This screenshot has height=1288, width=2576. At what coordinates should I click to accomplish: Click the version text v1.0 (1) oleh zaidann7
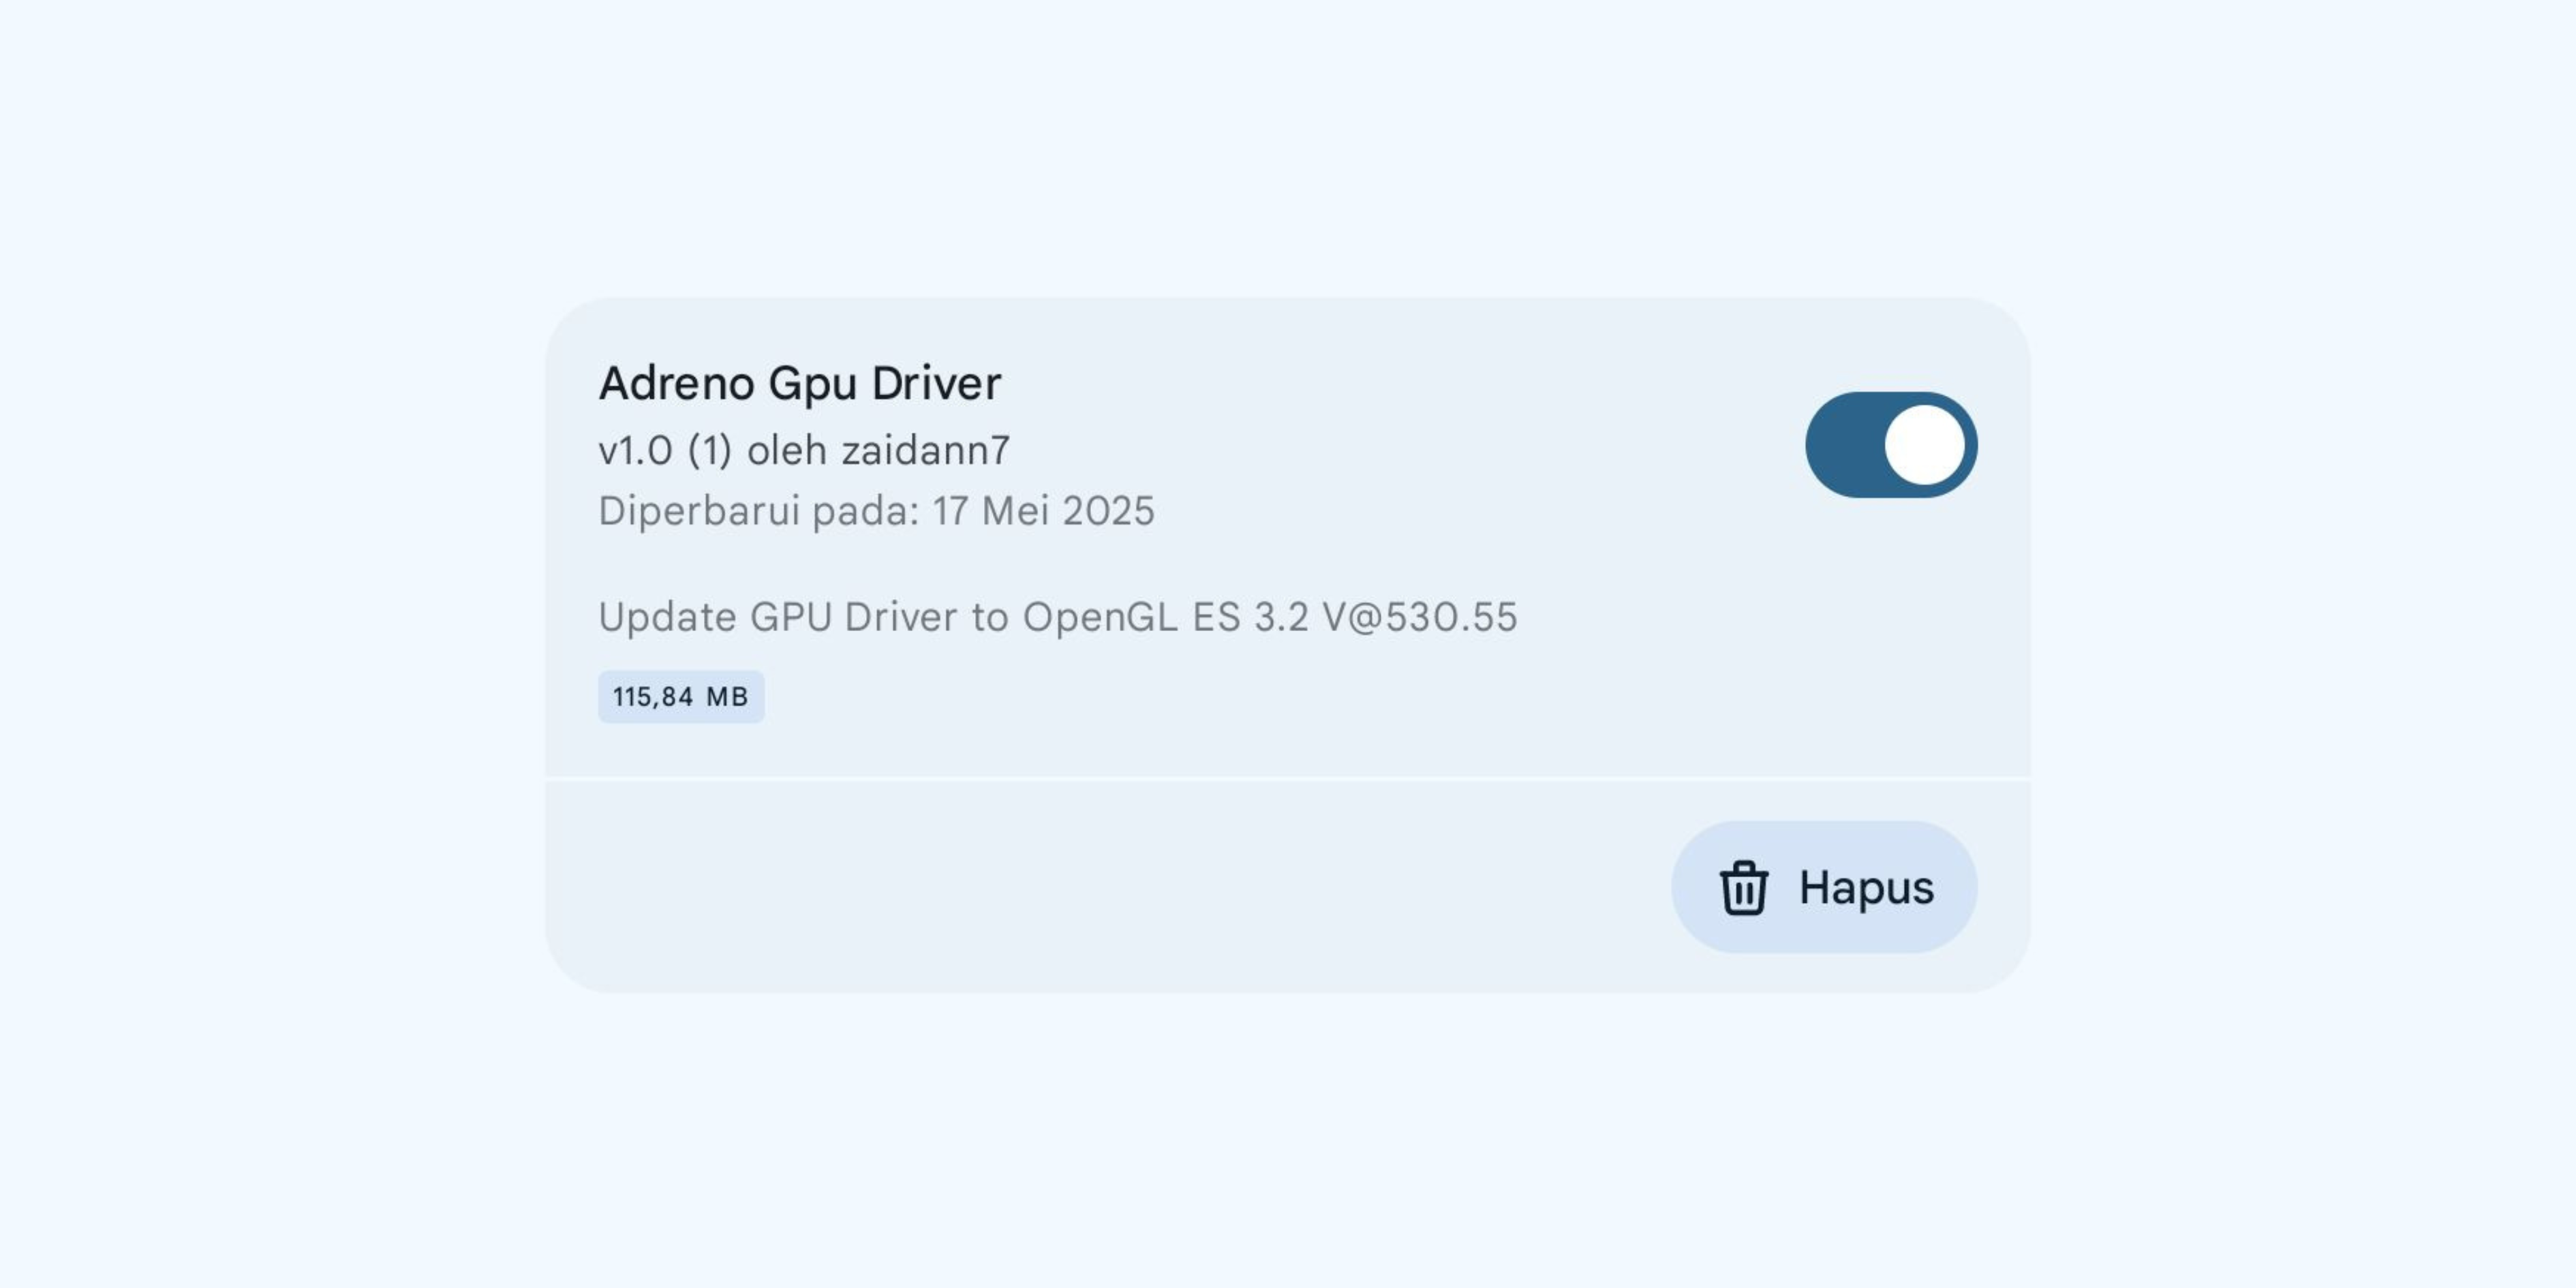pyautogui.click(x=804, y=451)
